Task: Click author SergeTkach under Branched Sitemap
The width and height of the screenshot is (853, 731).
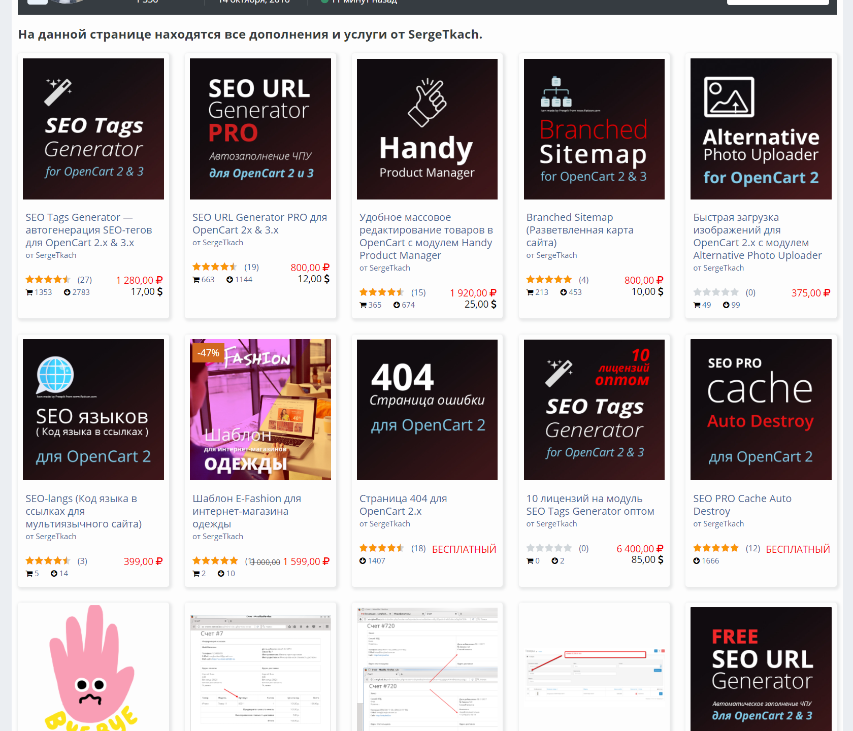Action: pyautogui.click(x=556, y=255)
